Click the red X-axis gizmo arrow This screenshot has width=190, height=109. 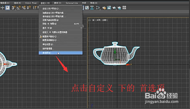128,65
